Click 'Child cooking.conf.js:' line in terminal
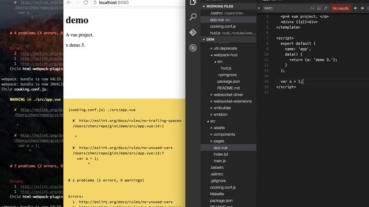 coord(24,90)
